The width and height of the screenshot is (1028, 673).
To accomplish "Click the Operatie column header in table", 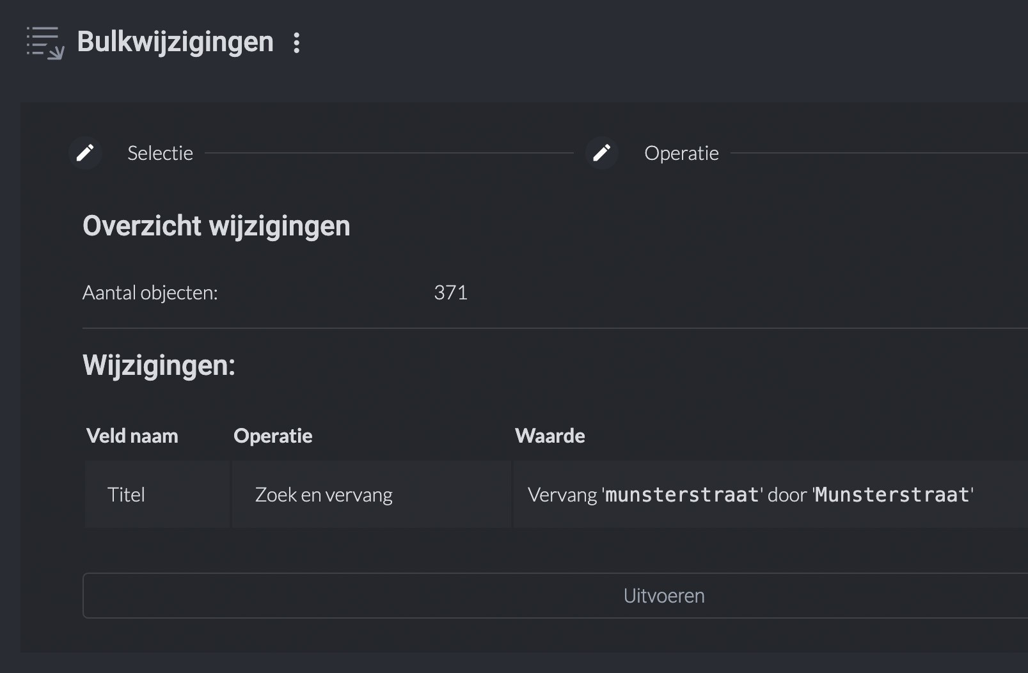I will (x=273, y=436).
